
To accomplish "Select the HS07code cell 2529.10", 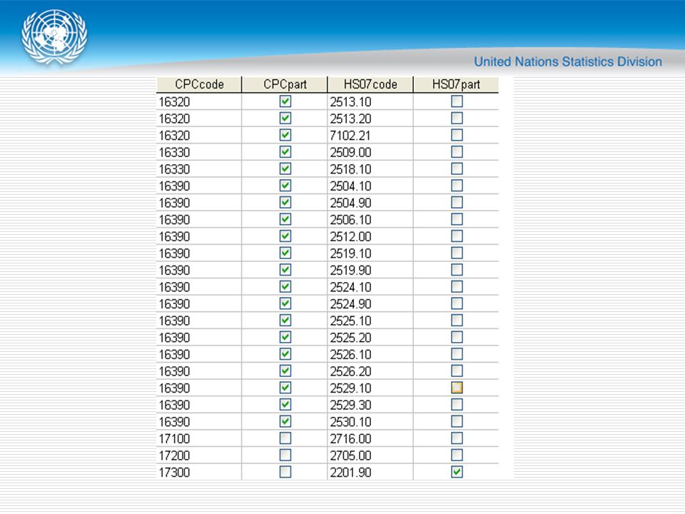I will coord(370,388).
